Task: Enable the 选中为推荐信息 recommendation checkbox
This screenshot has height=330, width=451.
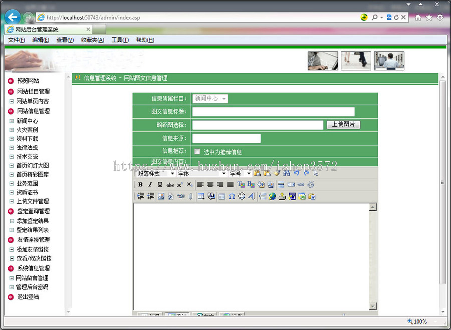Action: [197, 151]
